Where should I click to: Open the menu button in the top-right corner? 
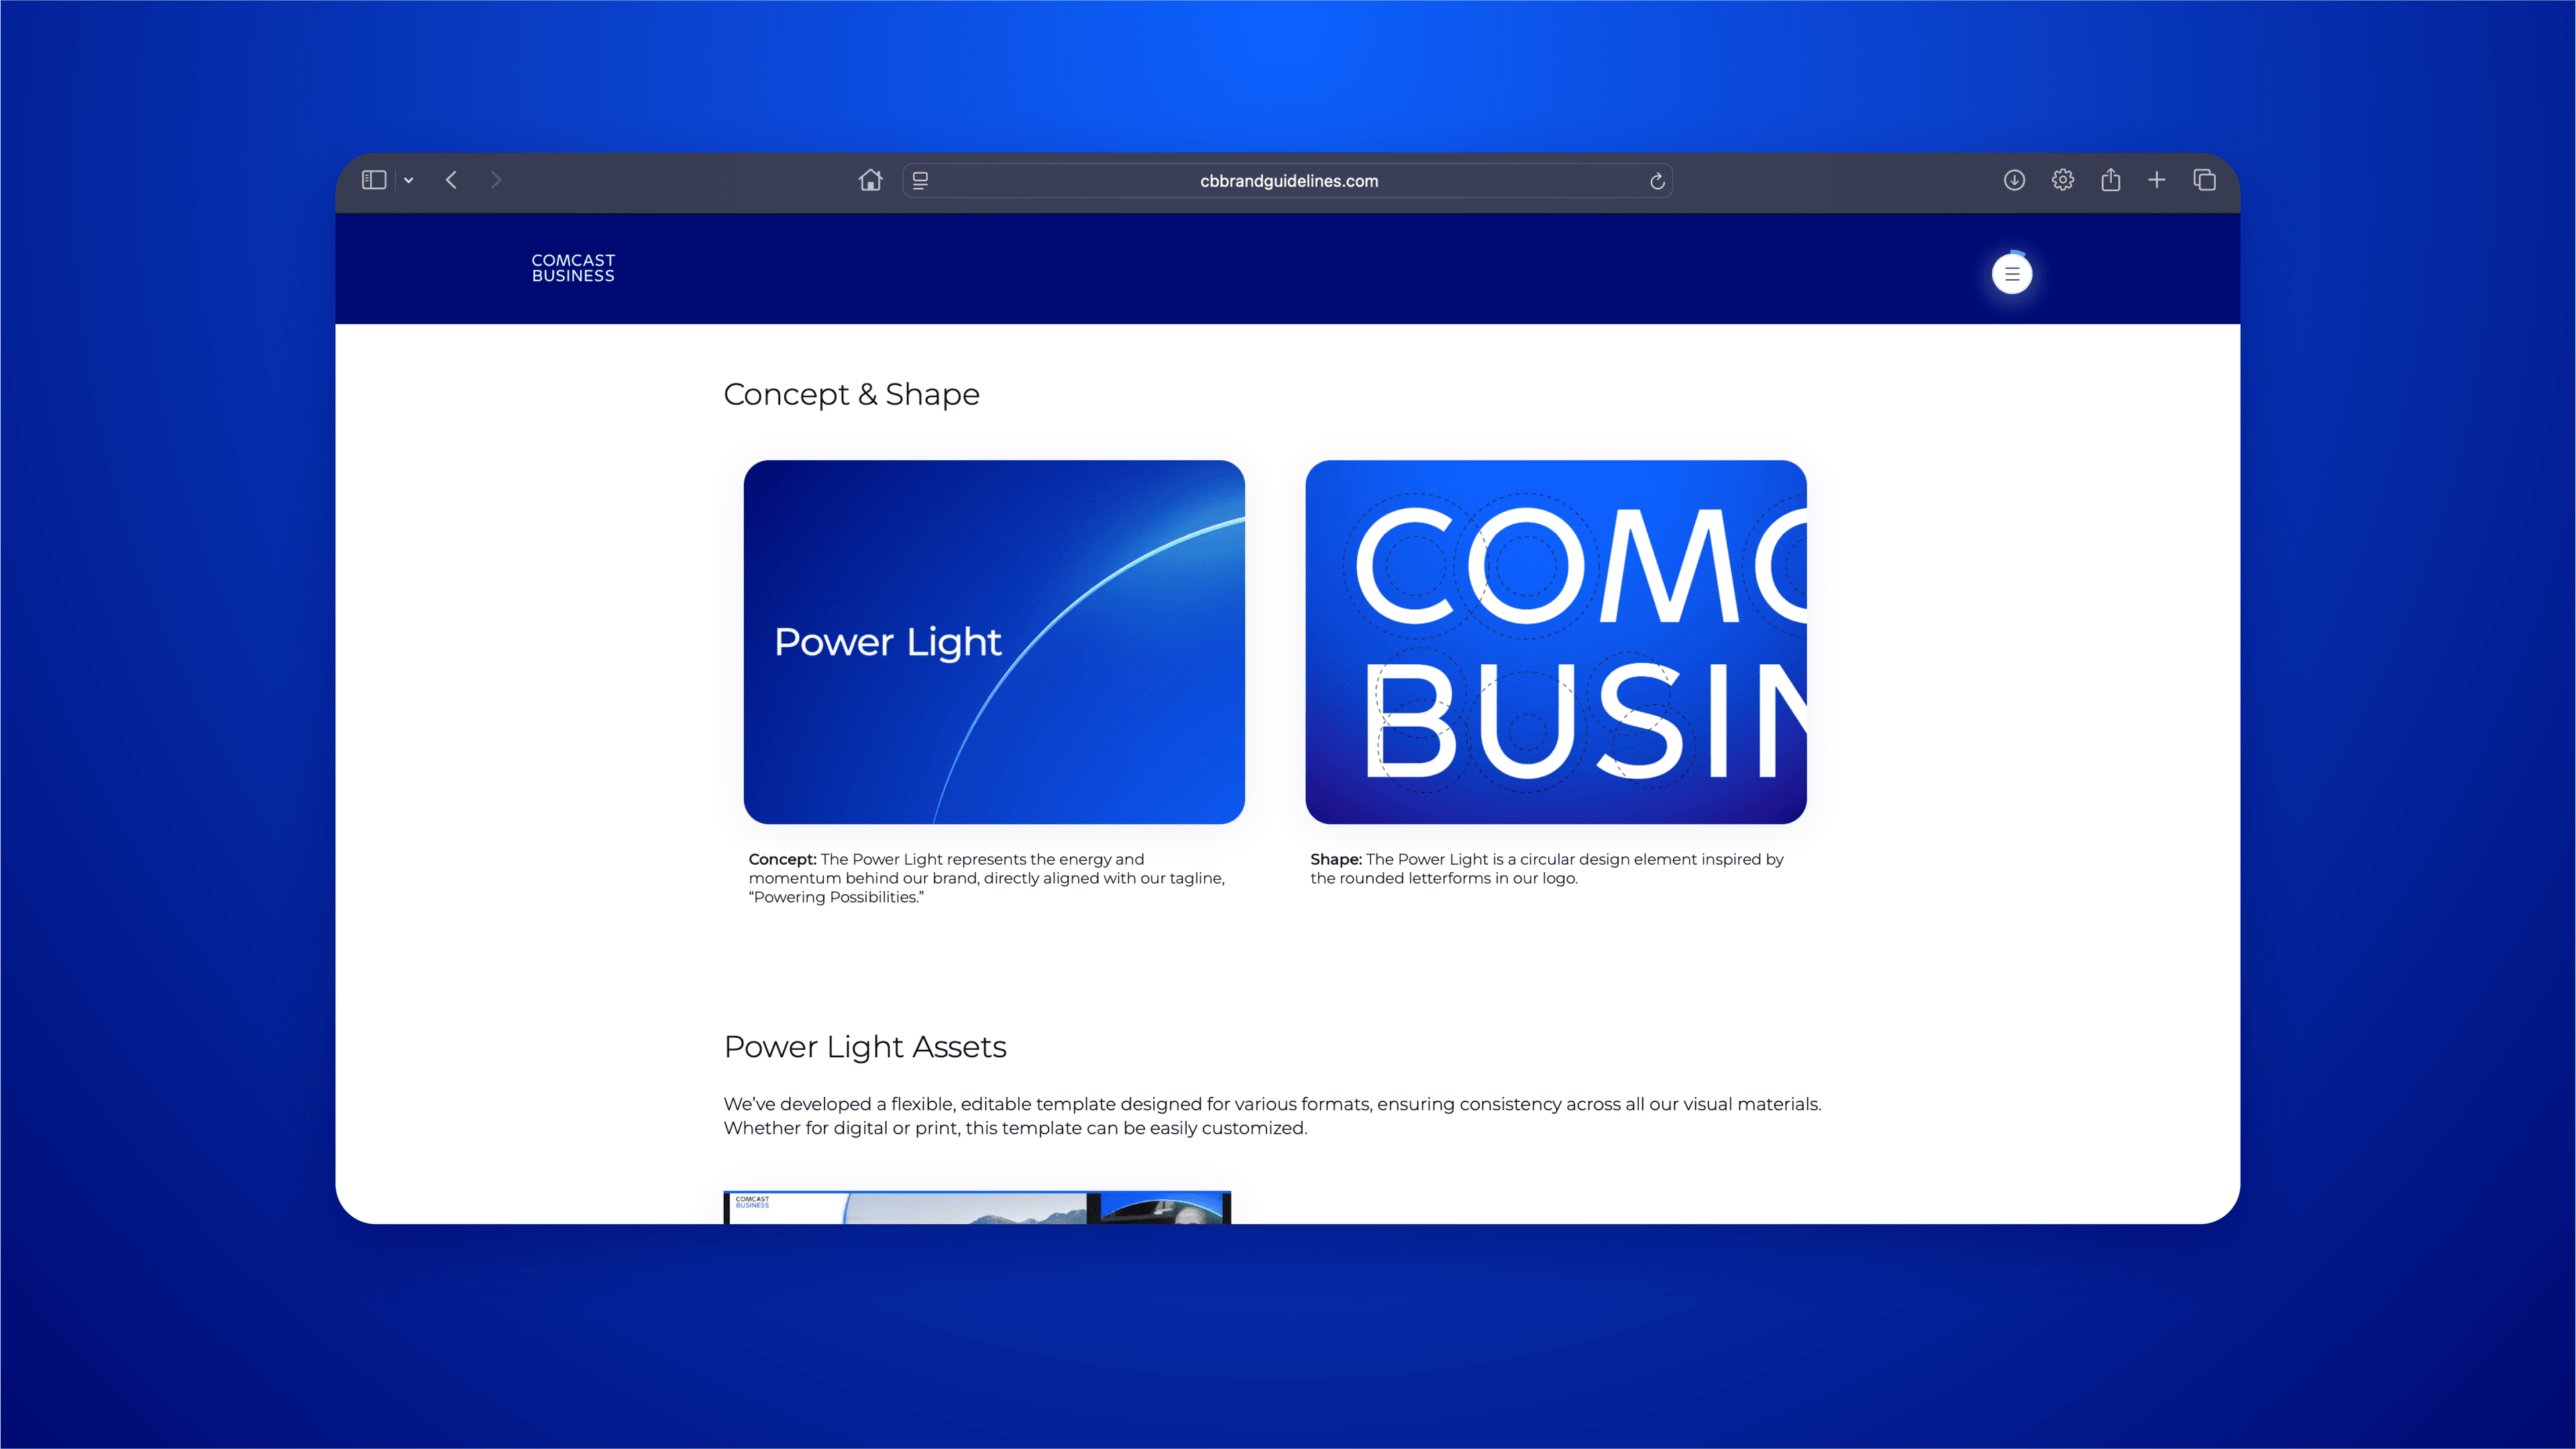(x=2011, y=273)
